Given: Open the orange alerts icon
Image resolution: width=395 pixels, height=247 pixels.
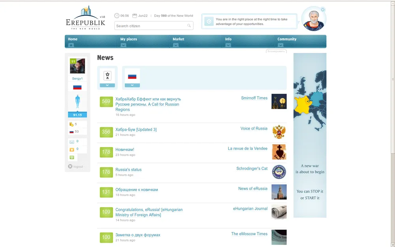Looking at the screenshot, I should pos(72,150).
